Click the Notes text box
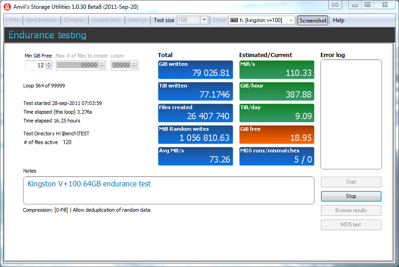Image resolution: width=399 pixels, height=267 pixels. click(x=169, y=191)
